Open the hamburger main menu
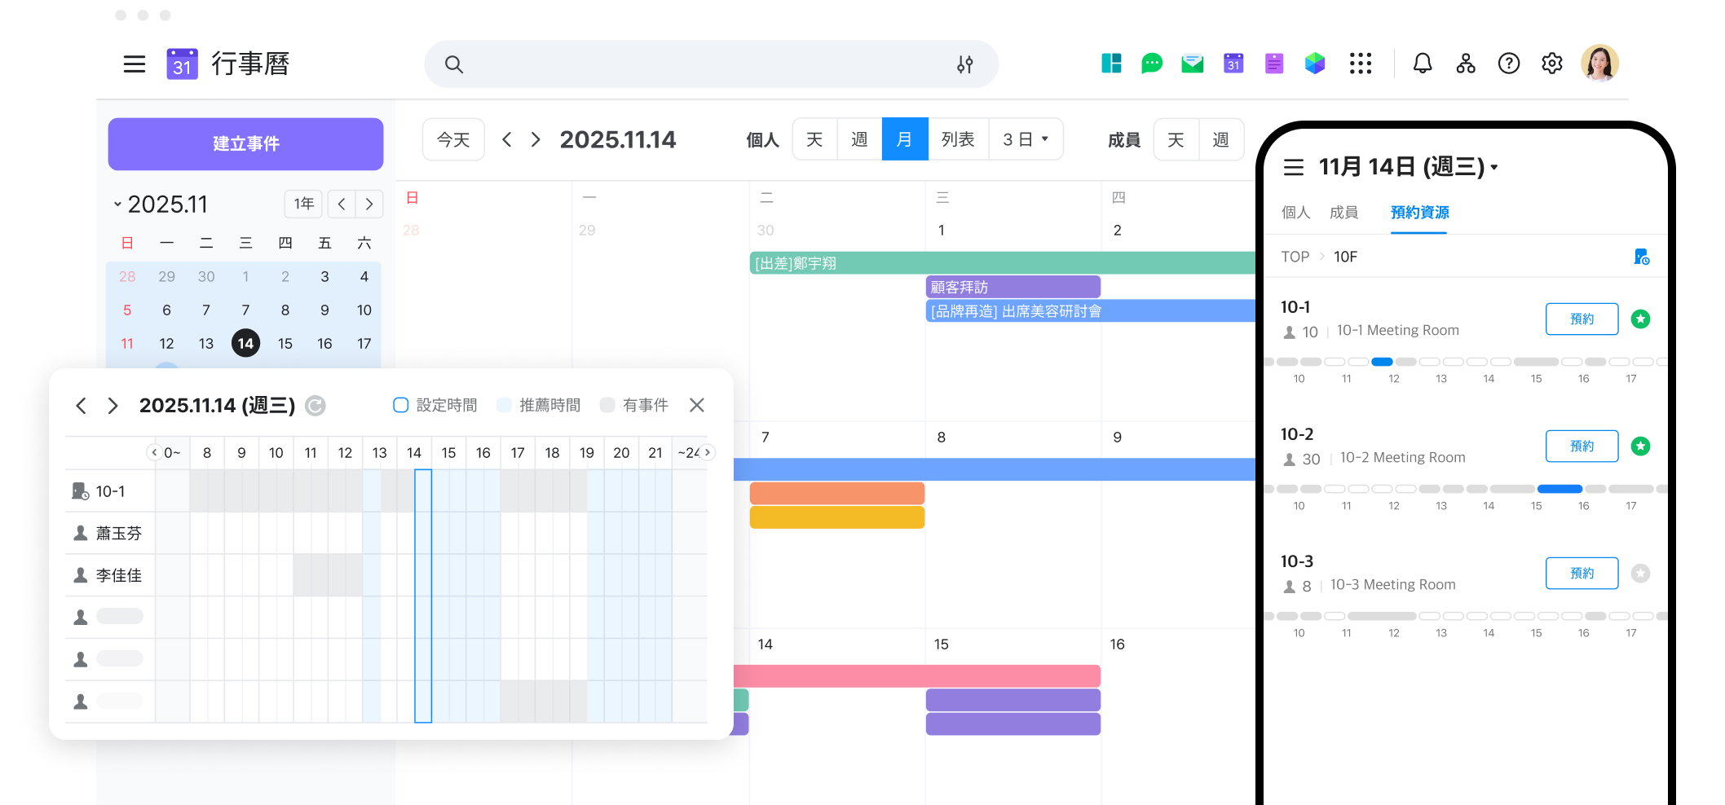This screenshot has height=805, width=1725. [135, 64]
